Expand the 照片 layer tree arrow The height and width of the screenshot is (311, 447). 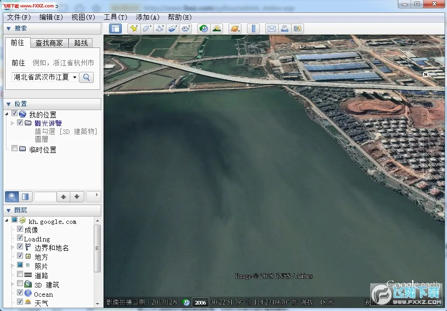pyautogui.click(x=12, y=265)
